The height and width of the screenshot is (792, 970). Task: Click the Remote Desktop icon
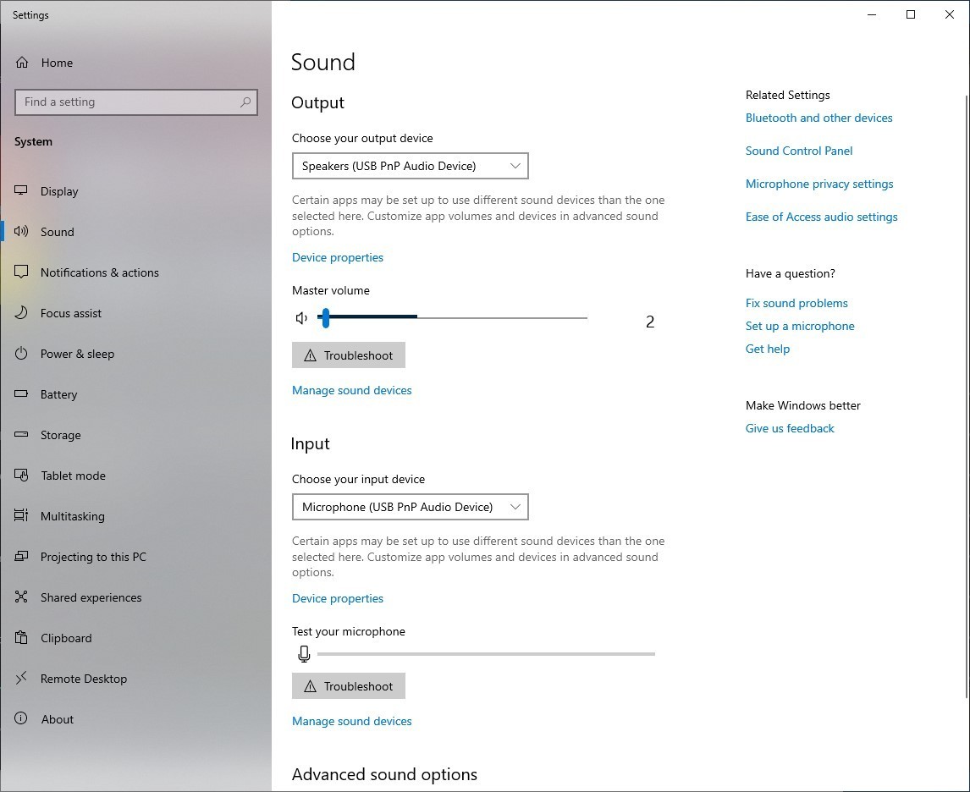[22, 679]
